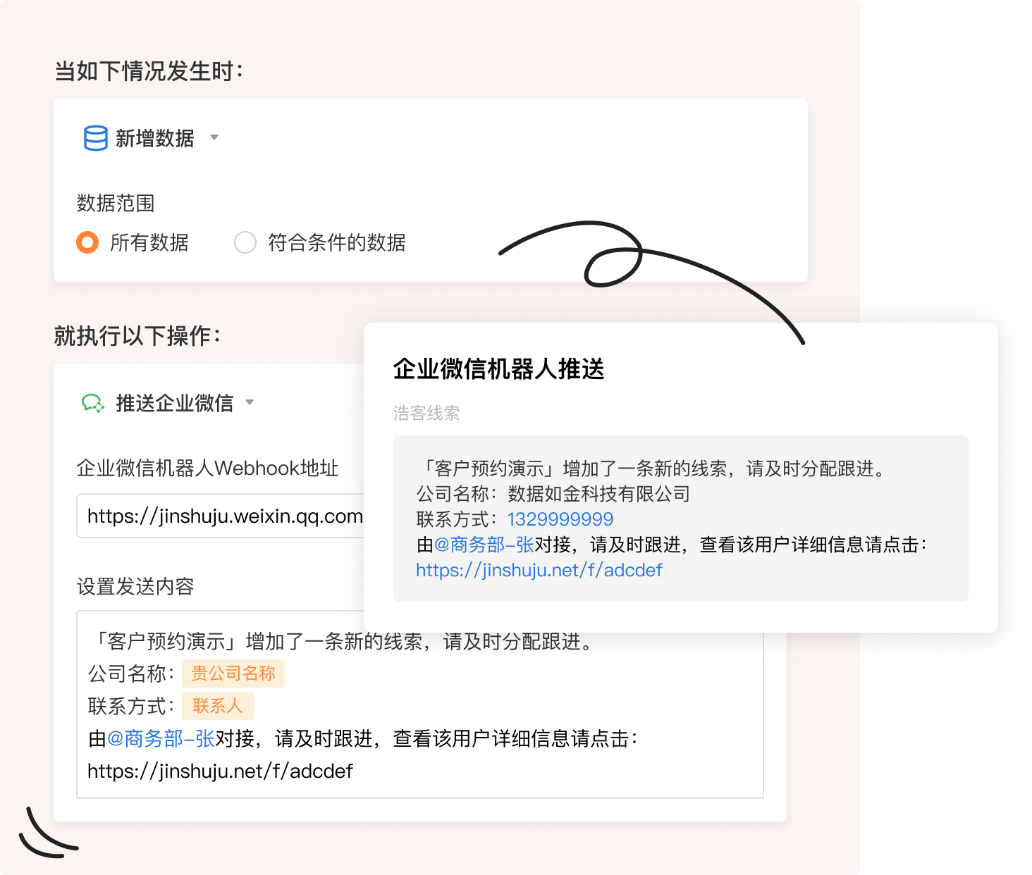This screenshot has height=875, width=1032.
Task: Select the 符合条件的数据 radio button
Action: tap(245, 242)
